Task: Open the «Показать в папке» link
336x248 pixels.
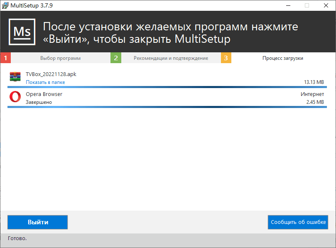Action: pos(45,82)
